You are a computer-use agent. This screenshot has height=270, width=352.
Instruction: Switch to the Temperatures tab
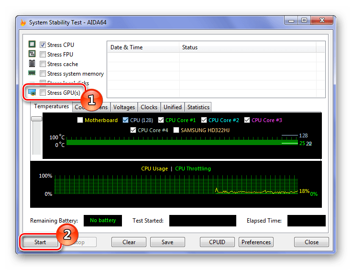[51, 106]
